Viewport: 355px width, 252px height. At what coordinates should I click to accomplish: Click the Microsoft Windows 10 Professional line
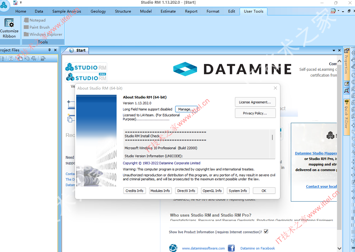coord(161,148)
